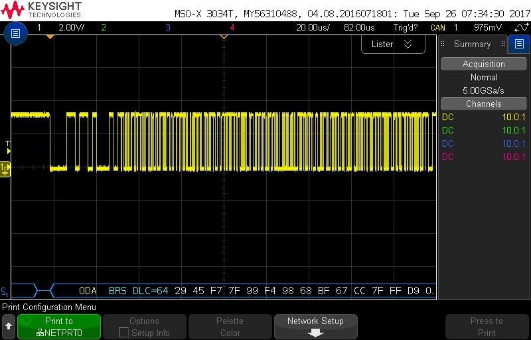Click the DLC=64 decode field

[x=151, y=291]
